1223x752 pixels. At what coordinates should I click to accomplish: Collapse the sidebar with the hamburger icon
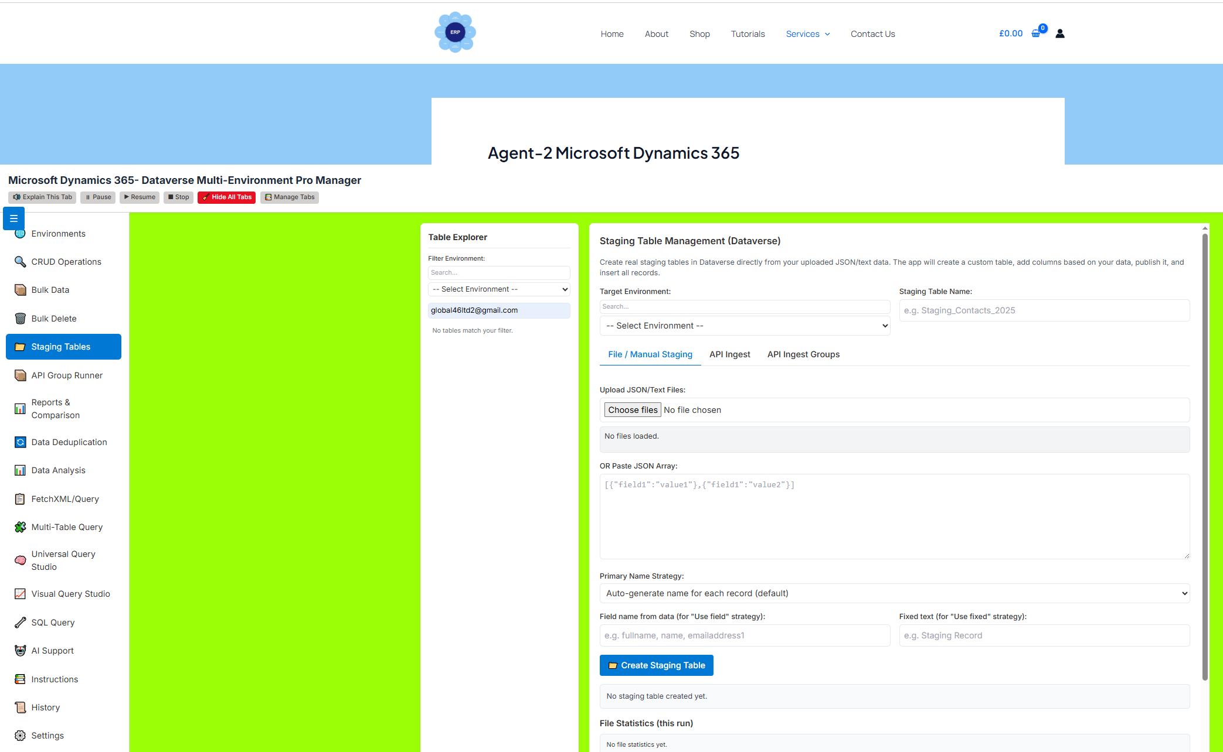(x=13, y=218)
